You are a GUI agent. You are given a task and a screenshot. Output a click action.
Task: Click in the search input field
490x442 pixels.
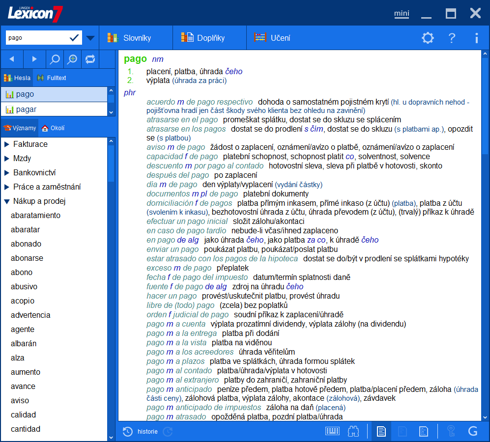point(37,38)
